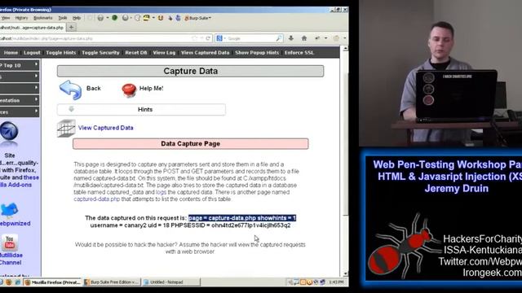This screenshot has height=293, width=522.
Task: Select the capture-data.php browser tab
Action: (33, 28)
